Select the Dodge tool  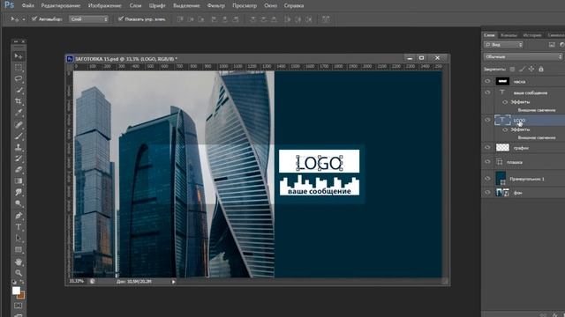click(18, 203)
